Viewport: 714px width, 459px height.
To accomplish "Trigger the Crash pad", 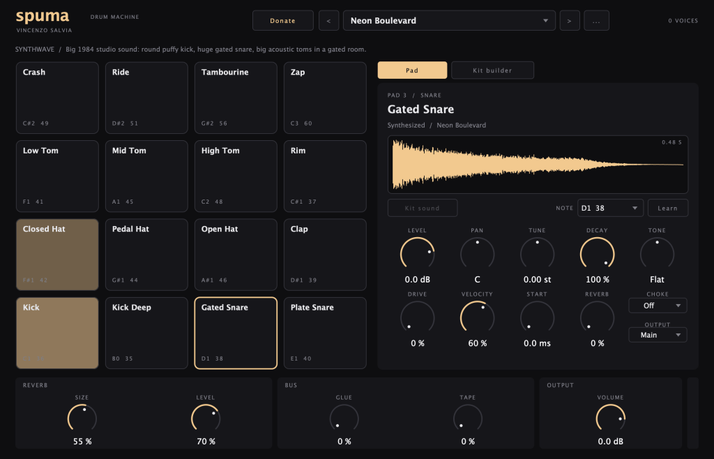I will pyautogui.click(x=57, y=98).
